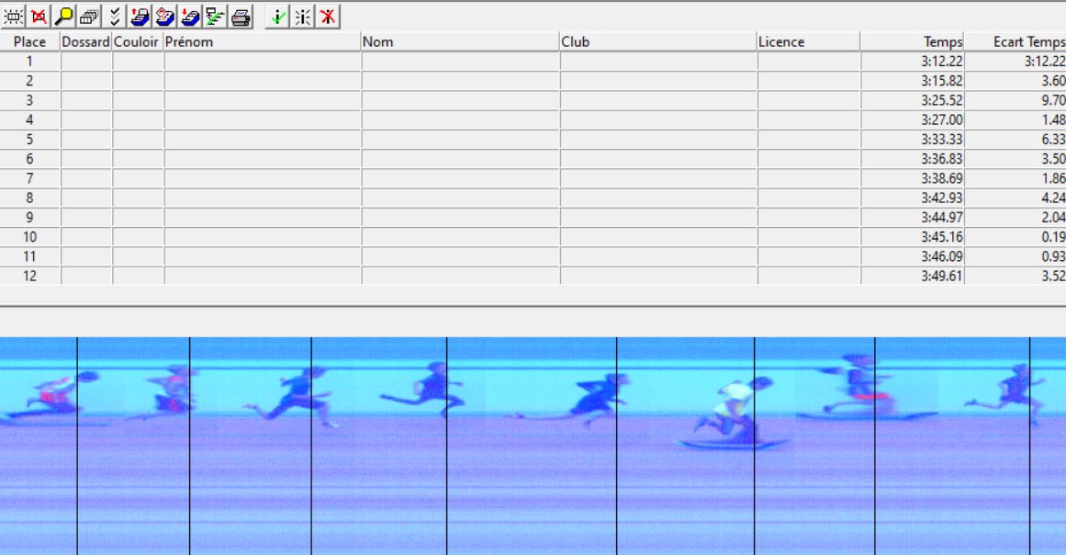This screenshot has width=1066, height=555.
Task: Select the time 3:46.09
Action: coord(942,257)
